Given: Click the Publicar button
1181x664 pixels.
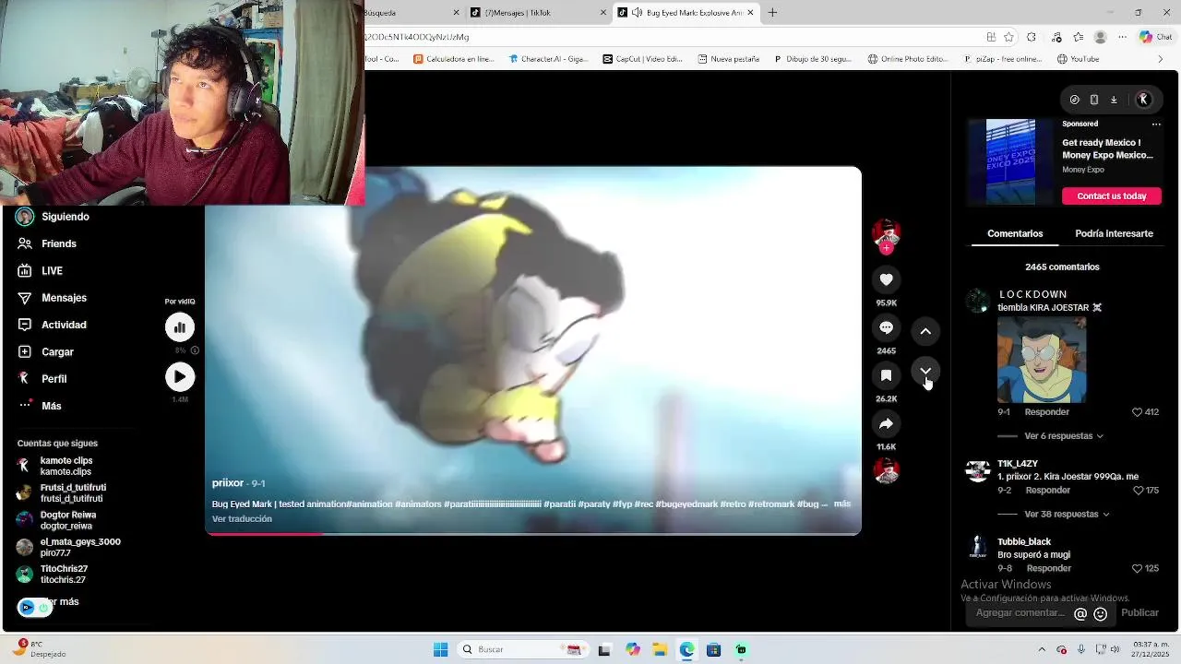Looking at the screenshot, I should (x=1139, y=613).
